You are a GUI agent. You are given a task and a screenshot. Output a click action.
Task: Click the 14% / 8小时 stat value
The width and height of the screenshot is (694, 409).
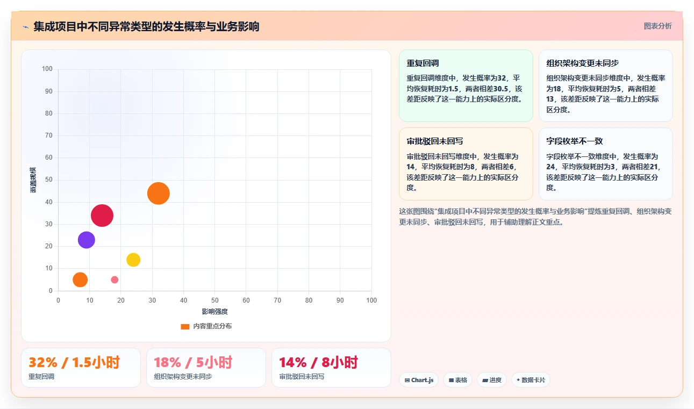318,362
